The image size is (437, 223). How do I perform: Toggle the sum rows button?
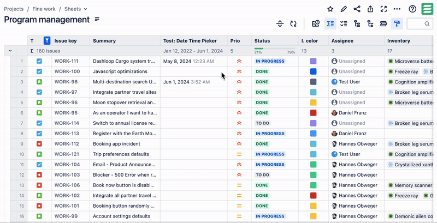330,23
